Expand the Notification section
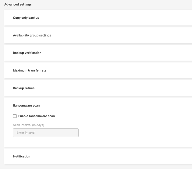 point(98,156)
